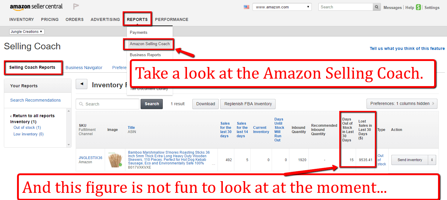The height and width of the screenshot is (200, 447).
Task: Click the 1 result count text
Action: point(178,104)
